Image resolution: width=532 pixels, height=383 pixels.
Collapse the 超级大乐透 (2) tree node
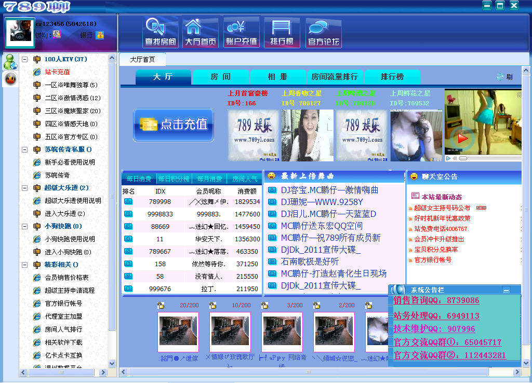[x=24, y=188]
